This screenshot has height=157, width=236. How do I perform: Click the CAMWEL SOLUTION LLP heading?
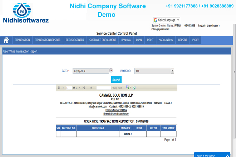click(x=116, y=95)
